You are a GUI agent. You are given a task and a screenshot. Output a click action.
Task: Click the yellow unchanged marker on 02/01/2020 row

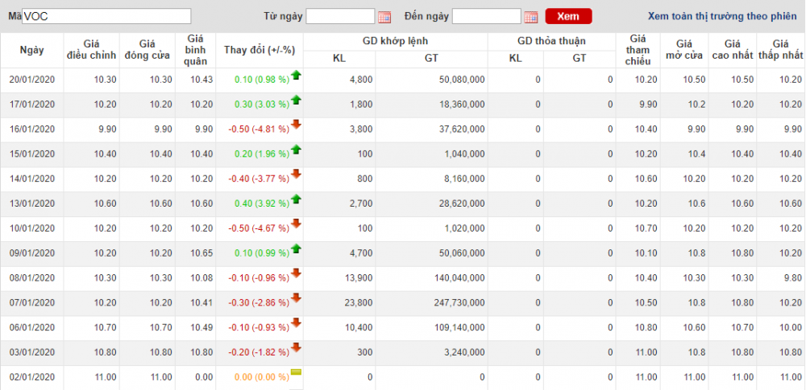(296, 372)
